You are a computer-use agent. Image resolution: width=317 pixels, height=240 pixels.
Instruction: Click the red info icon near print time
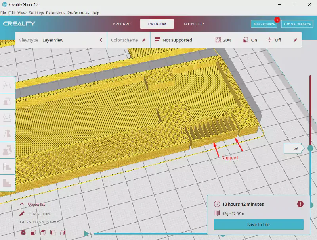[300, 204]
